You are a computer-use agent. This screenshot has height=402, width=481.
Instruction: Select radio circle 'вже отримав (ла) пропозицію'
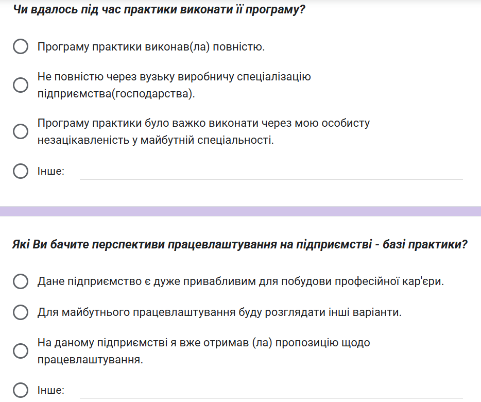pyautogui.click(x=21, y=350)
